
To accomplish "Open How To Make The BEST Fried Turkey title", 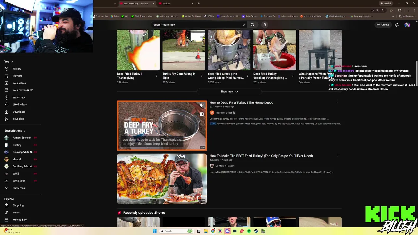I will 261,156.
